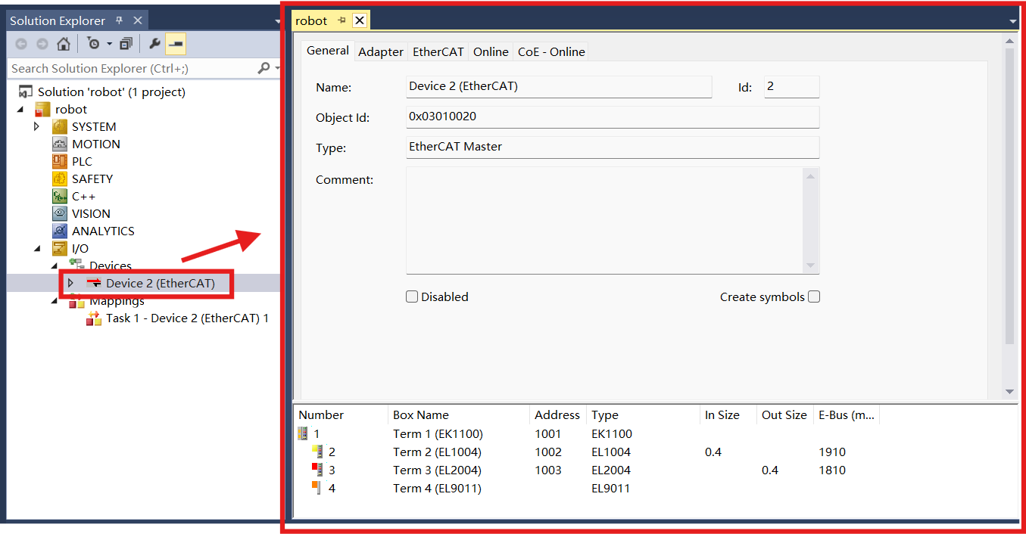
Task: Click the Pending Changes Filter clock icon
Action: 93,44
